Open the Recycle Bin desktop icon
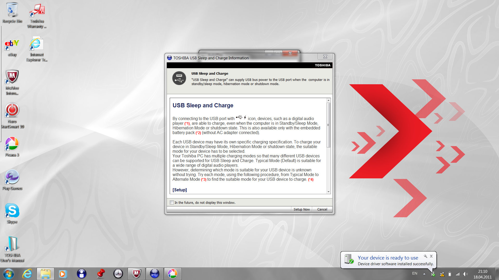The image size is (499, 280). (x=12, y=12)
